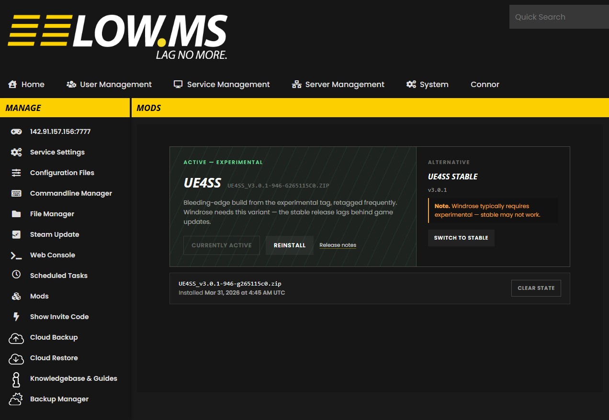Click the game controller icon beside server address

tap(16, 132)
